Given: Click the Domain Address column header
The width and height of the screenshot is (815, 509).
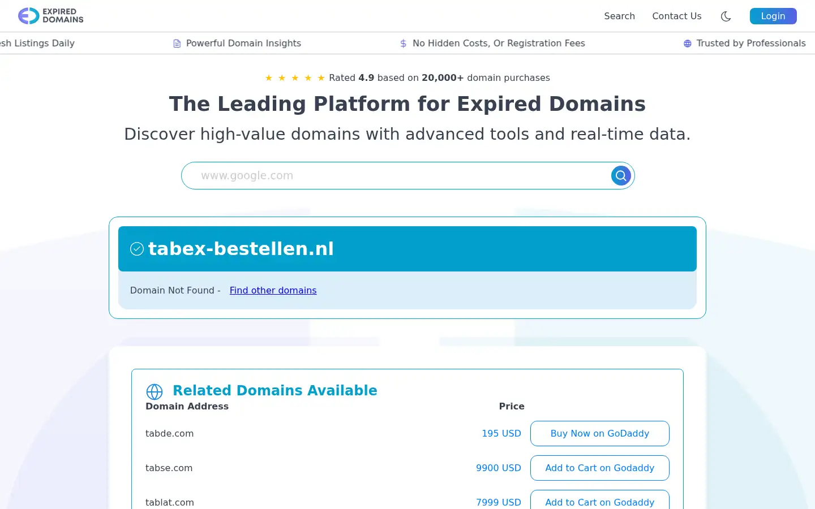Looking at the screenshot, I should click(187, 406).
